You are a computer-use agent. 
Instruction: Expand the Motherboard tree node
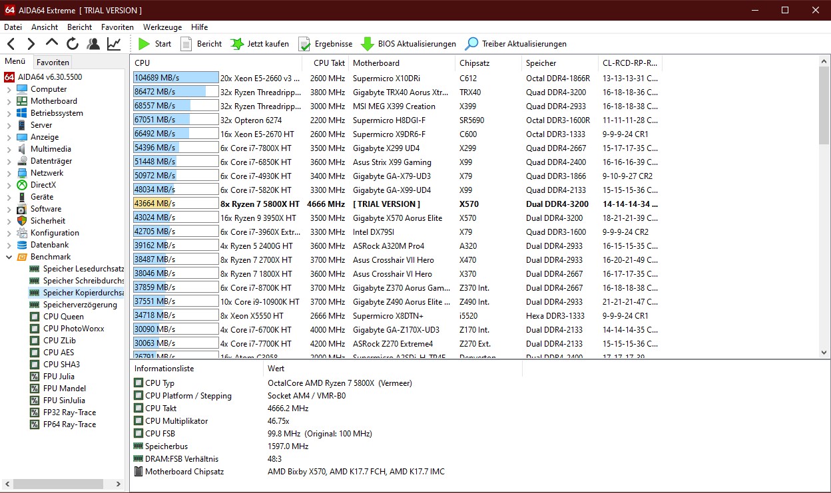click(9, 101)
